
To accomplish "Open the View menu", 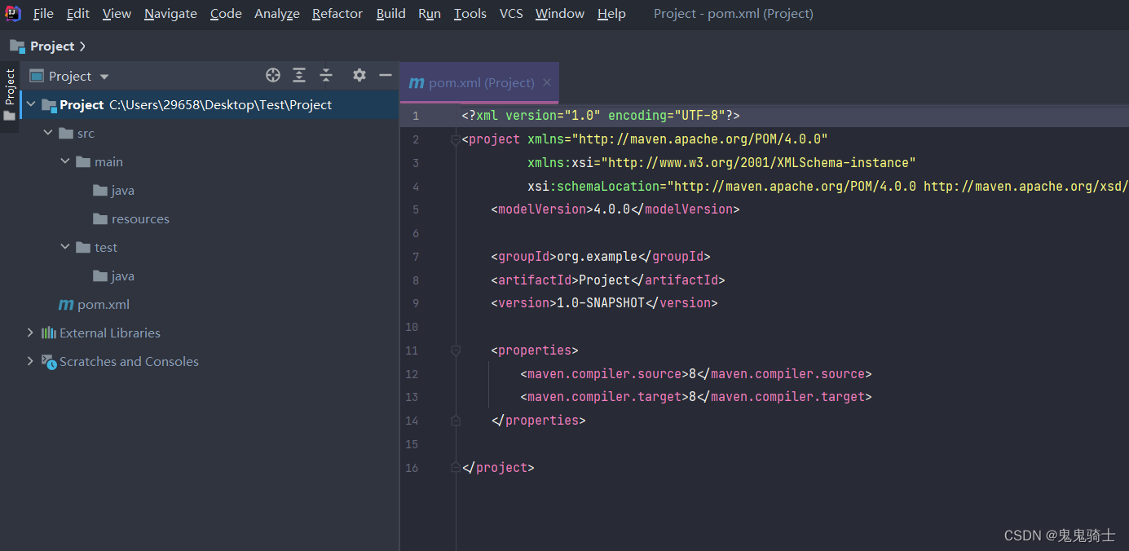I will pyautogui.click(x=117, y=14).
